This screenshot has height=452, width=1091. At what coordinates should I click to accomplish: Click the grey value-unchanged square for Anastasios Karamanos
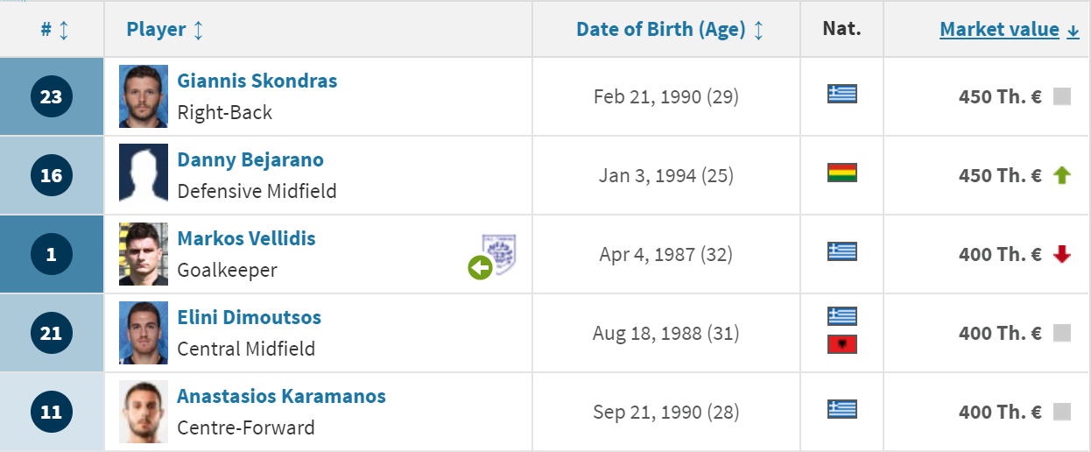1062,412
